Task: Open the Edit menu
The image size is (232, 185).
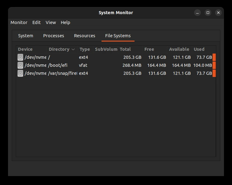Action: click(36, 22)
